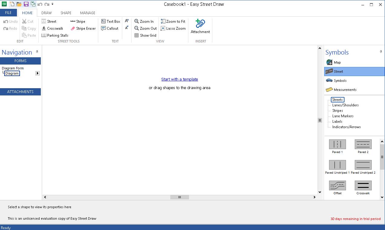Toggle the Symbols panel pin
The height and width of the screenshot is (230, 385).
pos(381,52)
